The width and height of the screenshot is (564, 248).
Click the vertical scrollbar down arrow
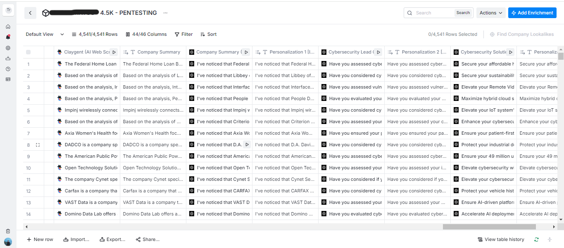tap(561, 220)
